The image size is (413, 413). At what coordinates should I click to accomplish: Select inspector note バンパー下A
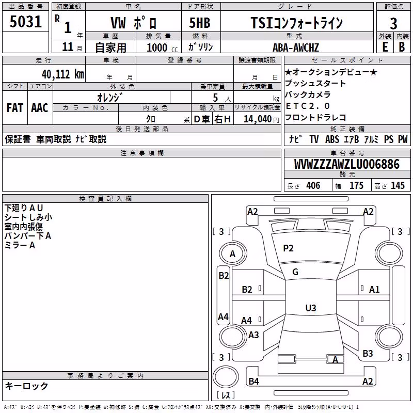tap(28, 236)
